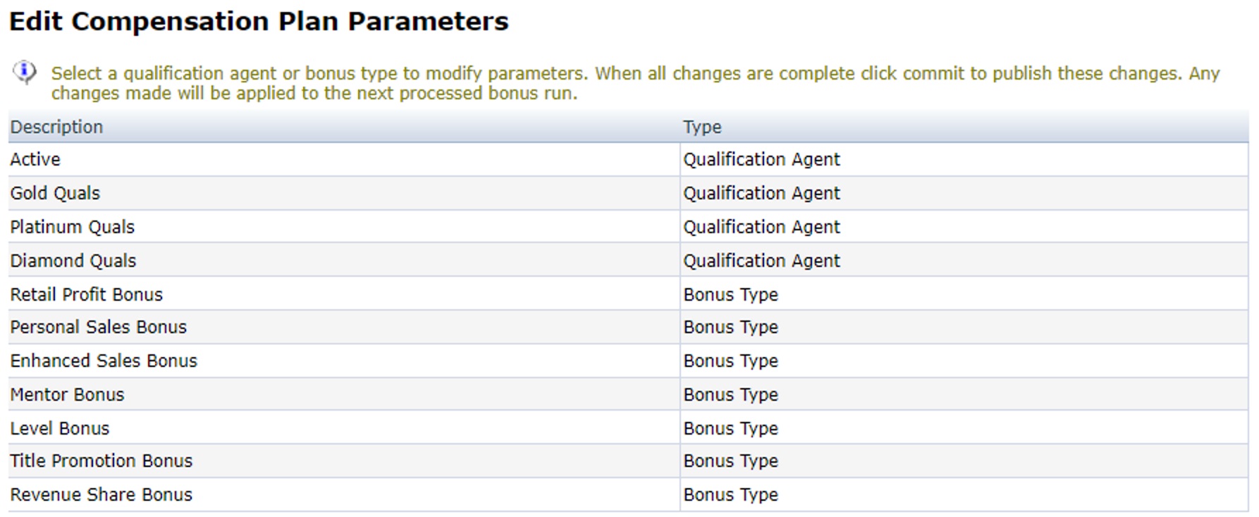The width and height of the screenshot is (1259, 517).
Task: Select the Mentor Bonus entry
Action: pos(67,395)
